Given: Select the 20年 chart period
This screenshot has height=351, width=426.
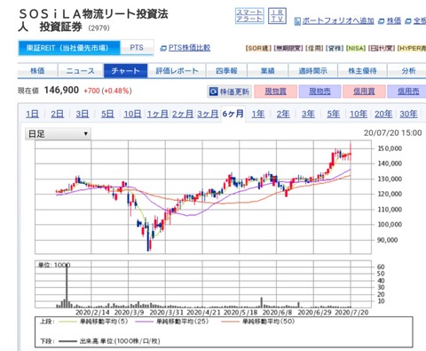Looking at the screenshot, I should point(383,114).
